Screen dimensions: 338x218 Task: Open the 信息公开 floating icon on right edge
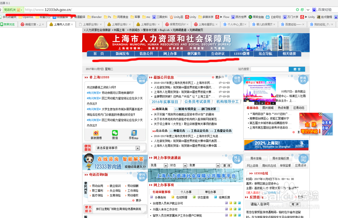(x=237, y=79)
